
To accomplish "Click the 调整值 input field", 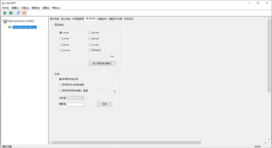I will click(75, 105).
